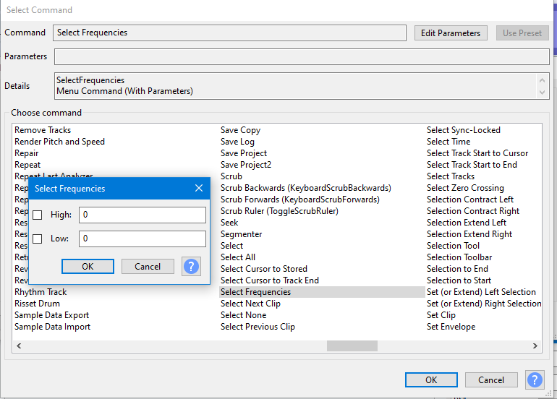Click the horizontal scrollbar thumb

[x=352, y=346]
